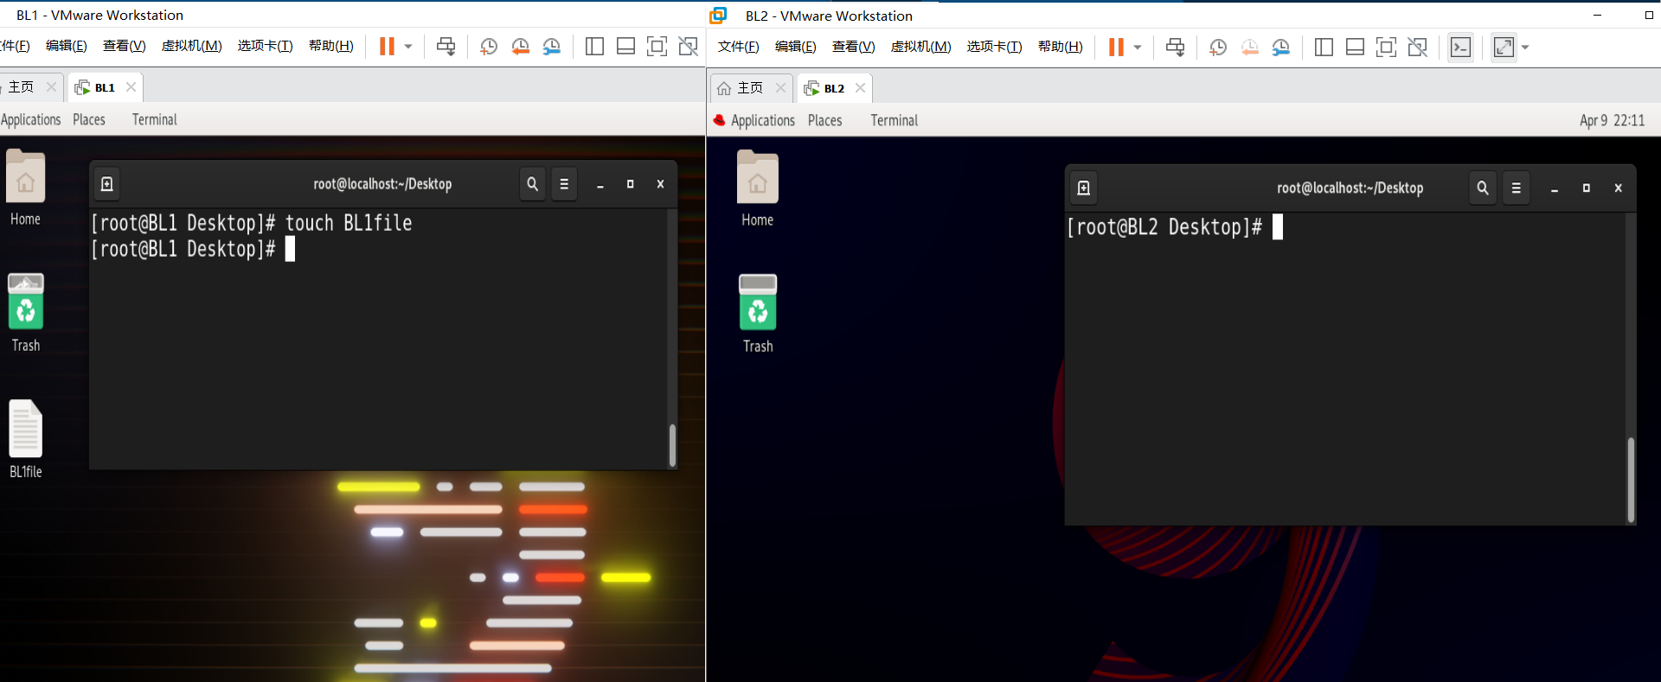This screenshot has height=682, width=1661.
Task: Pause the BL1 virtual machine
Action: click(x=387, y=47)
